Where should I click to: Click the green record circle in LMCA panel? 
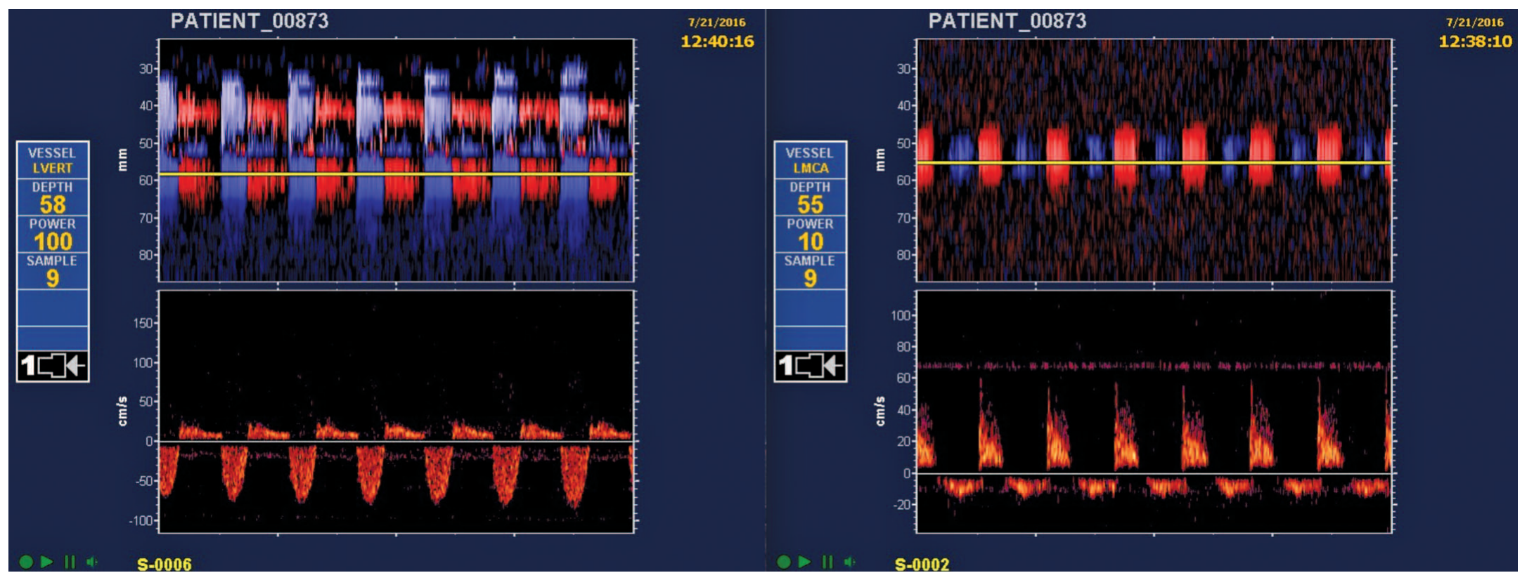[x=784, y=562]
